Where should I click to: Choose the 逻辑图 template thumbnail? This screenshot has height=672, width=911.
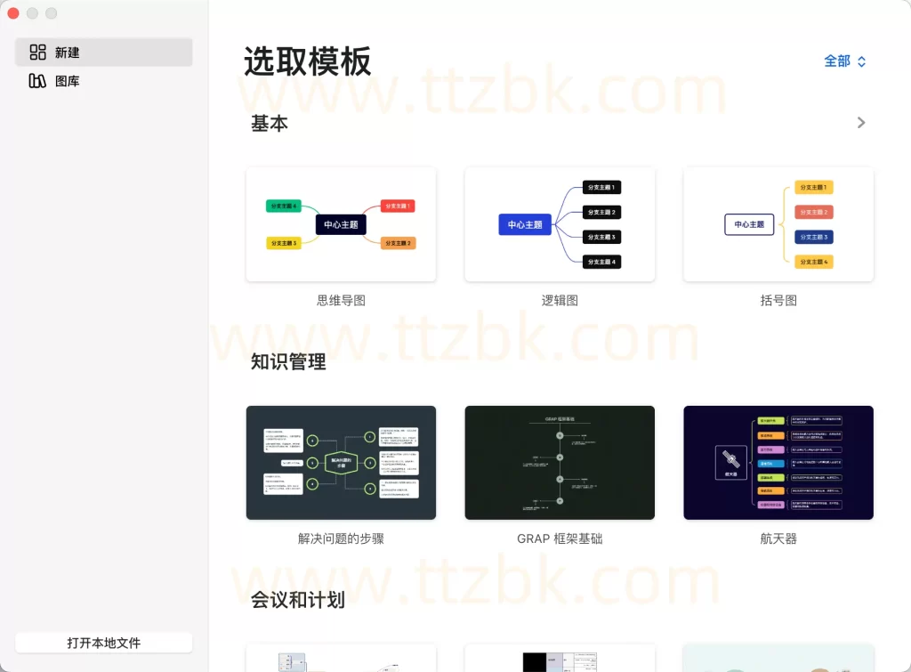pos(560,224)
